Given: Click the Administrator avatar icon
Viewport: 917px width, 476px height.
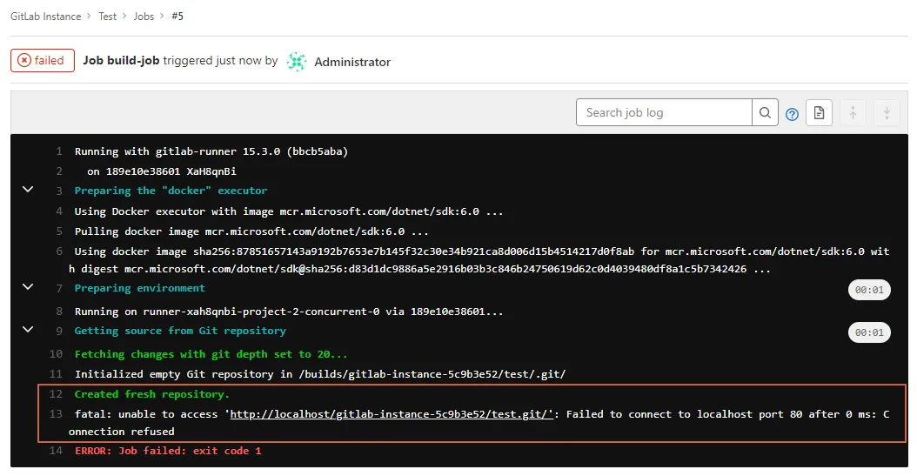Looking at the screenshot, I should coord(297,62).
